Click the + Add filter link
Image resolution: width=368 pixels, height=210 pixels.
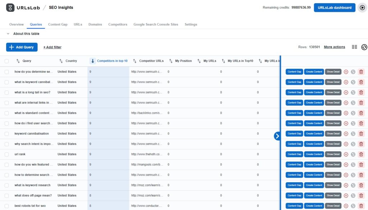pos(52,47)
